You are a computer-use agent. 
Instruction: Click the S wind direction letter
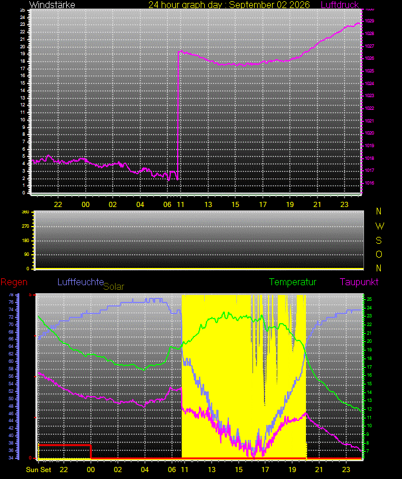pos(379,240)
